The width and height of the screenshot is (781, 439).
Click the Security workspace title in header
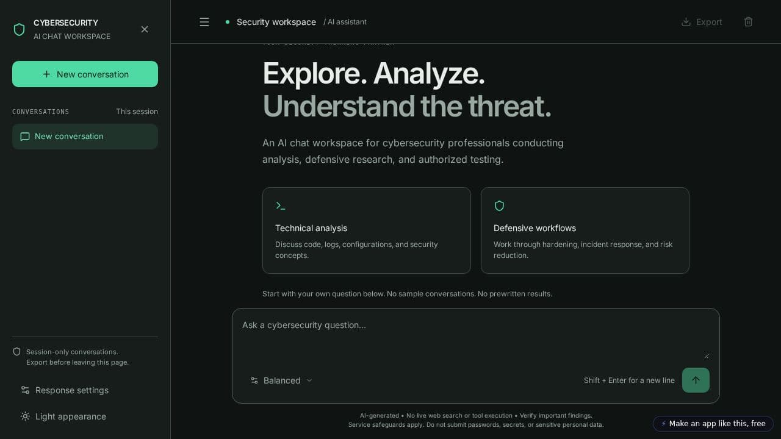click(276, 22)
